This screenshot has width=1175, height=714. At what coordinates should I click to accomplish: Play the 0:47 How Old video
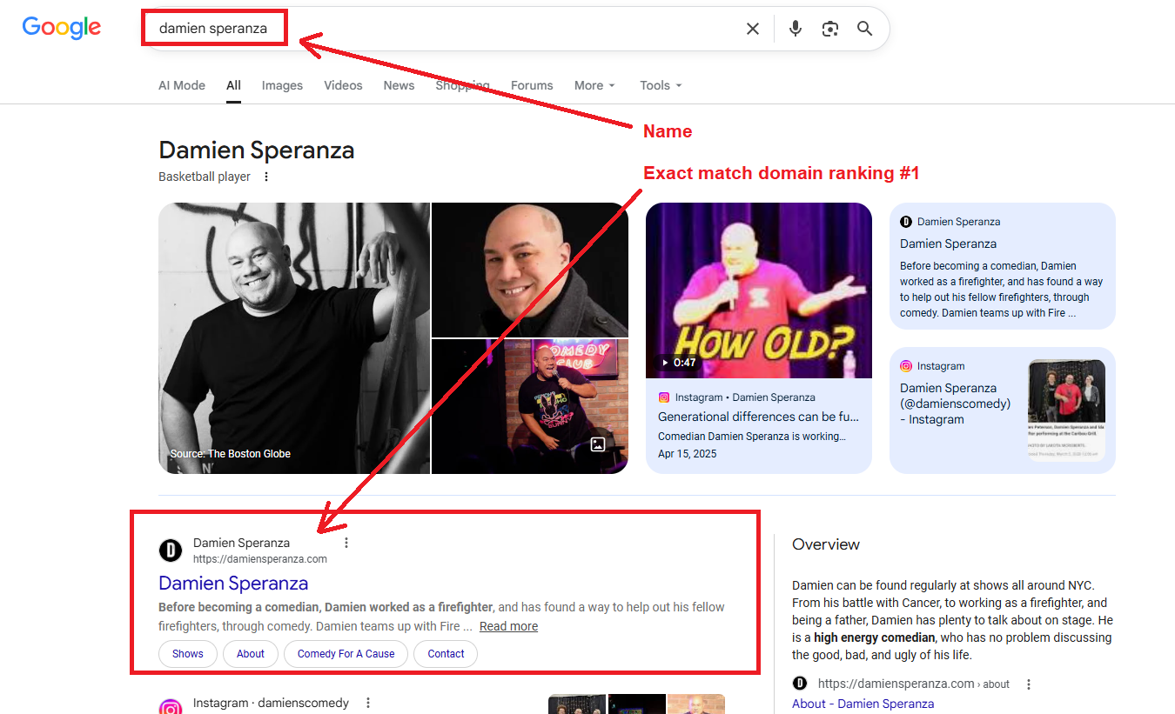tap(759, 290)
